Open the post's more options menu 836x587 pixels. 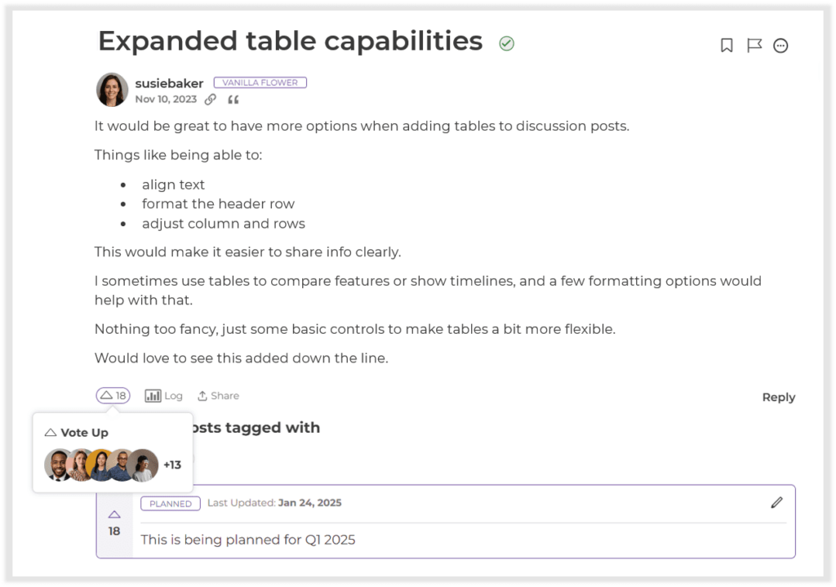(780, 46)
